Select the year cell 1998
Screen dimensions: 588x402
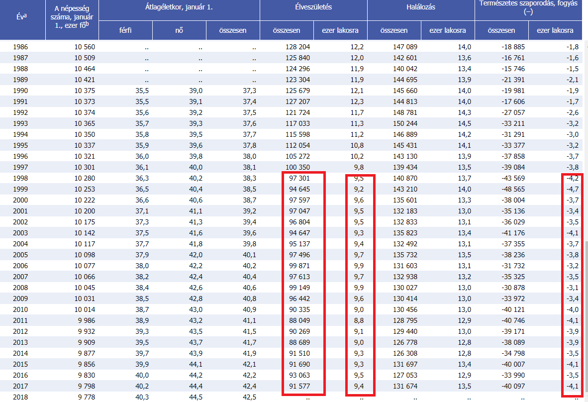click(20, 178)
